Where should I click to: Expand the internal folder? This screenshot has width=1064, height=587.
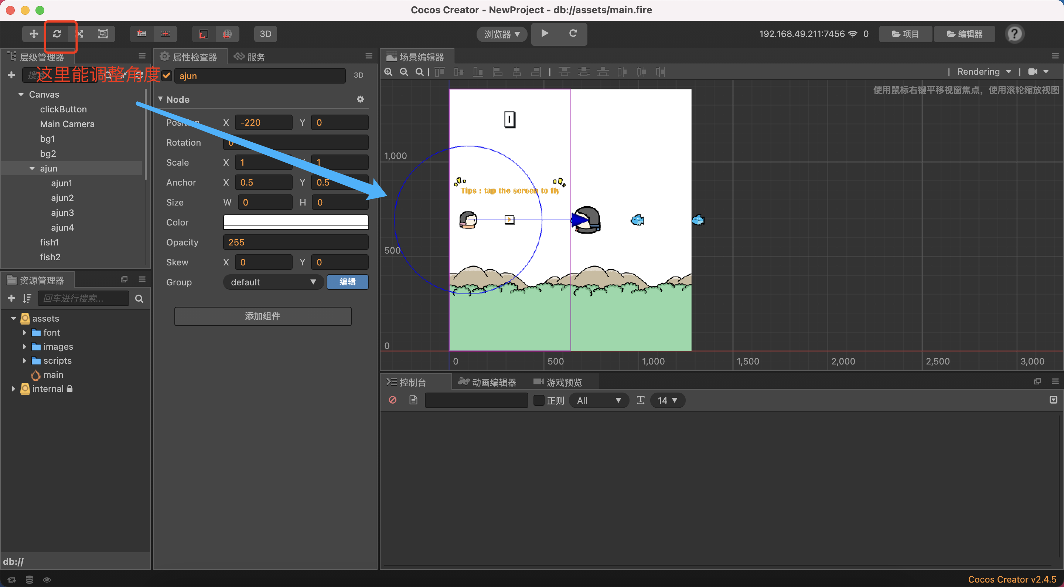click(x=13, y=388)
